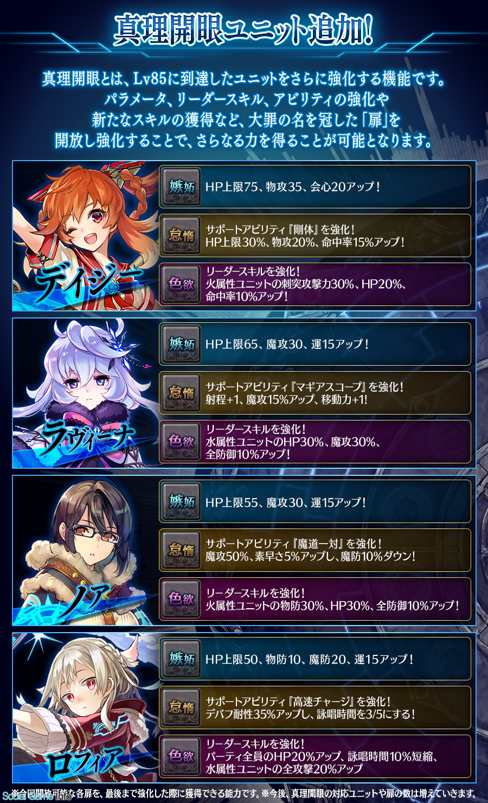Click Lofia's 高速チャージ ability description row
The image size is (488, 803).
coord(315,708)
